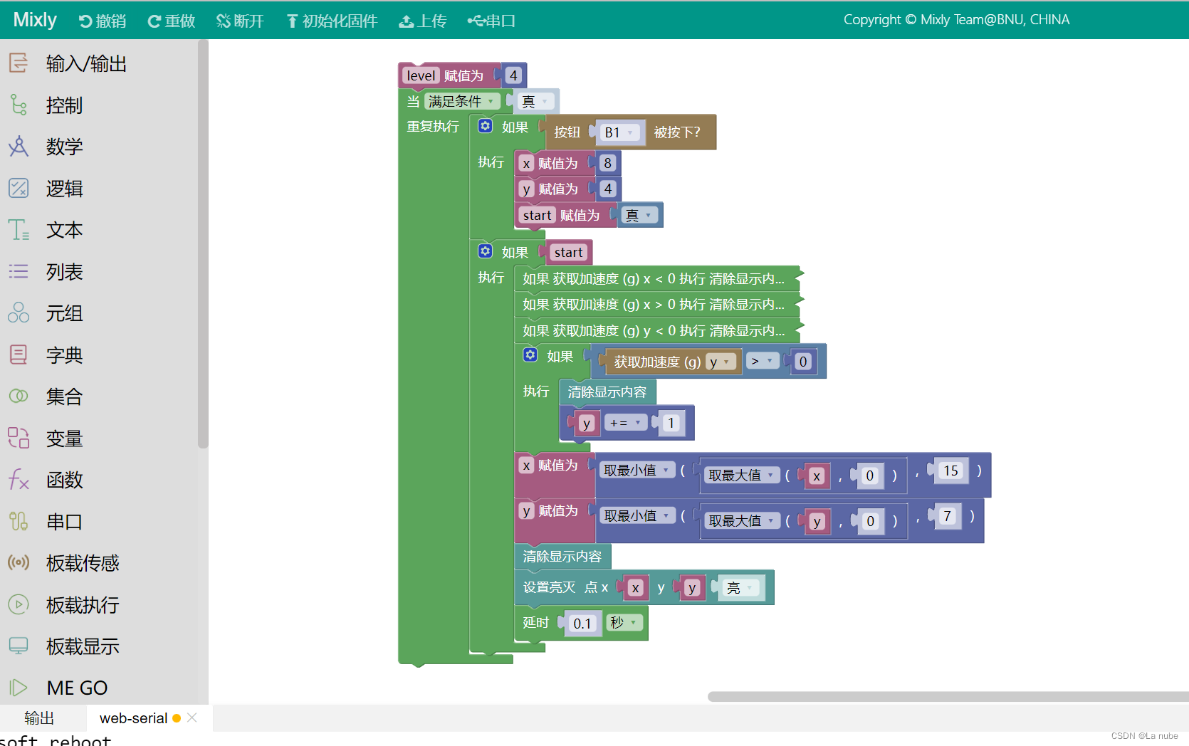This screenshot has width=1189, height=746.
Task: Open the 逻辑 category icon
Action: (19, 189)
